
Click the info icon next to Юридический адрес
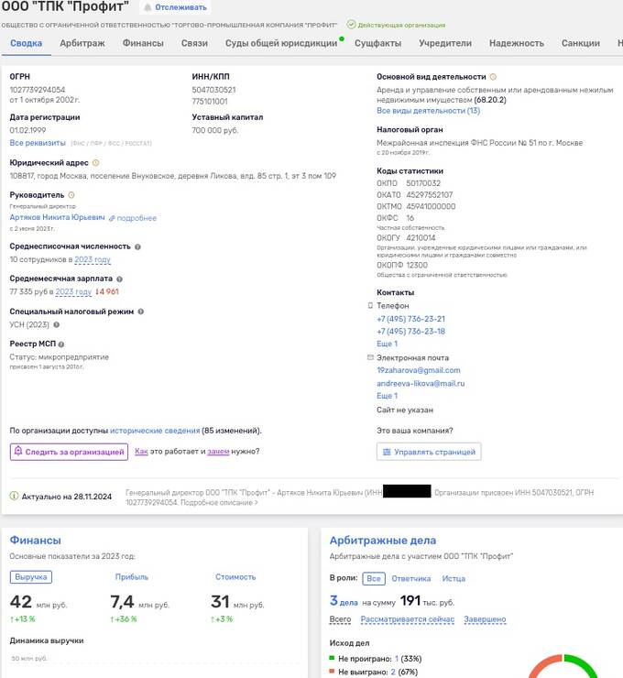95,163
